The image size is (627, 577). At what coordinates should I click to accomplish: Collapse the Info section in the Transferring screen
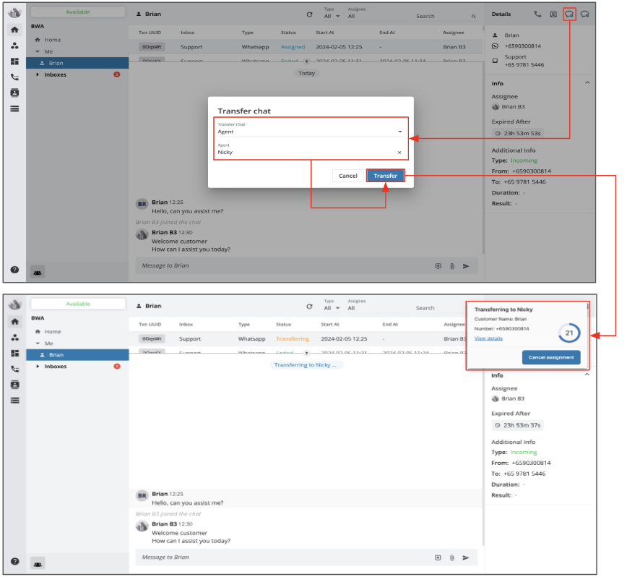[x=587, y=375]
